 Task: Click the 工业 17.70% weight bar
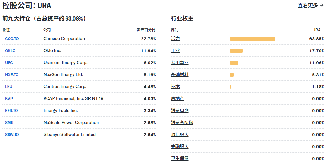[x=236, y=51]
